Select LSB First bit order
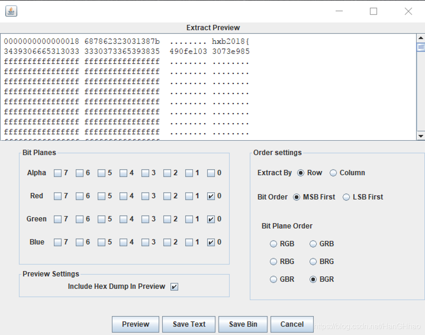Viewport: 425px width, 335px height. click(x=346, y=197)
